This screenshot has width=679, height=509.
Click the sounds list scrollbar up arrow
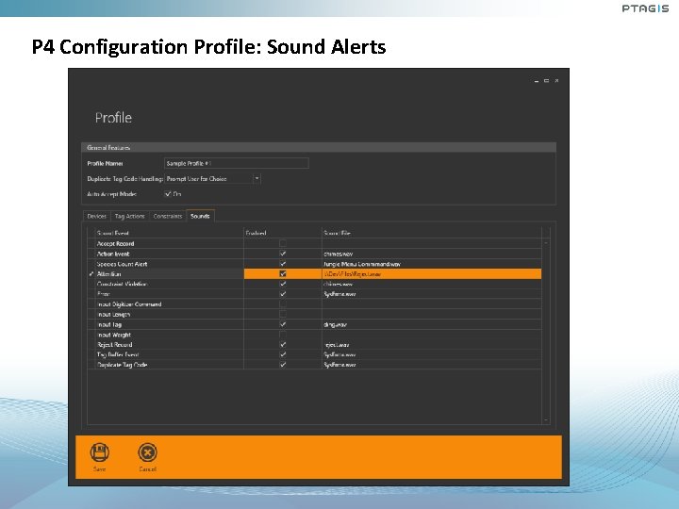pos(546,243)
